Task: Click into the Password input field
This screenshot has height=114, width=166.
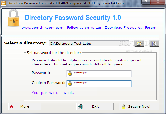Action: coord(99,74)
